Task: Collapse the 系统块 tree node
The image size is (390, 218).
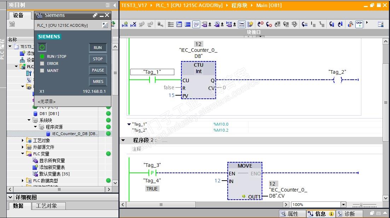Action: (29, 120)
